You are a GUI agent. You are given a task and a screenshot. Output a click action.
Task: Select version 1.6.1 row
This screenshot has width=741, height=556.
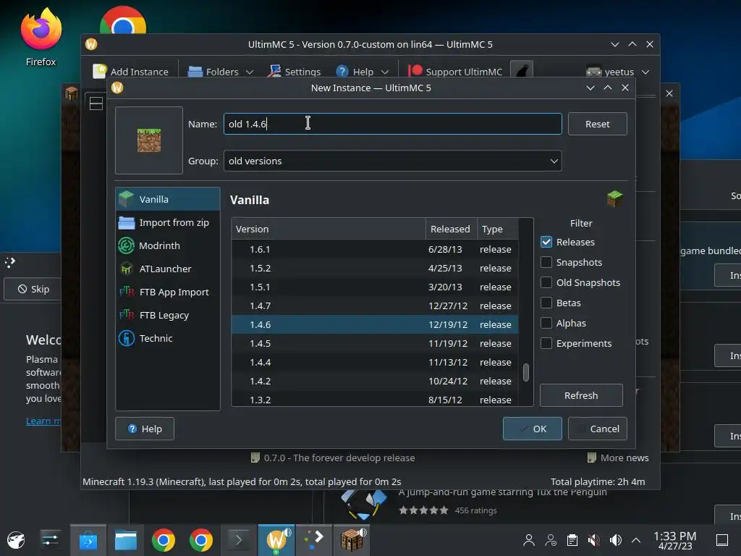(375, 249)
